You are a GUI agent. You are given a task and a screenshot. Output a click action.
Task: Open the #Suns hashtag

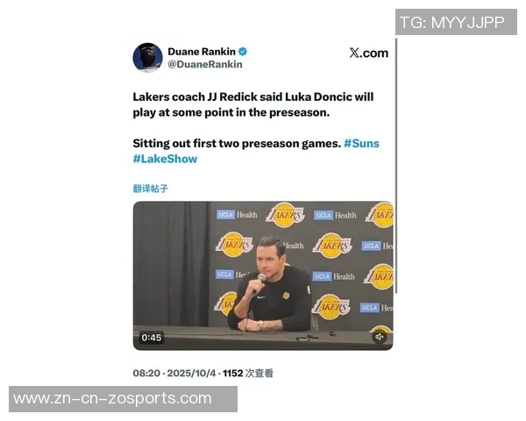pos(361,143)
